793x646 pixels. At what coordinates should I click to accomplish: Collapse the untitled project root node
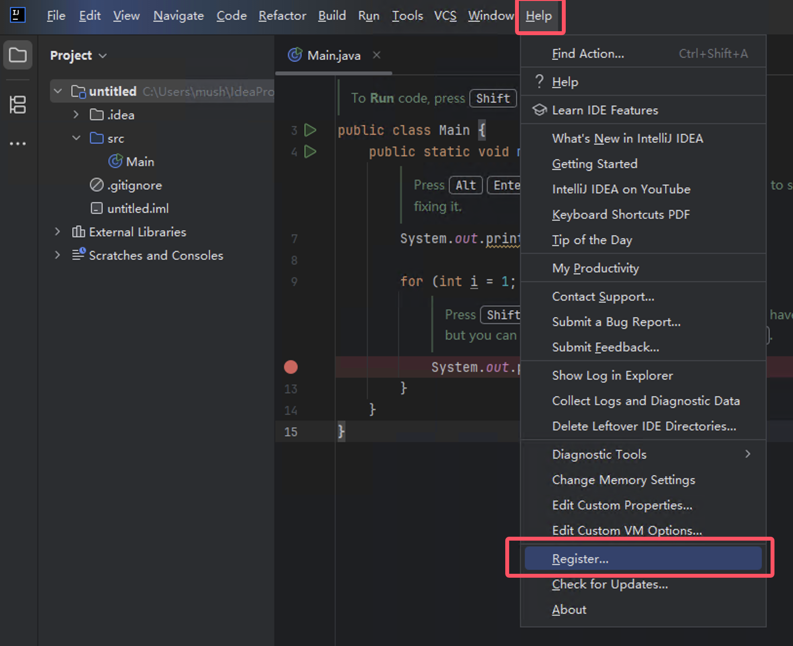(58, 91)
